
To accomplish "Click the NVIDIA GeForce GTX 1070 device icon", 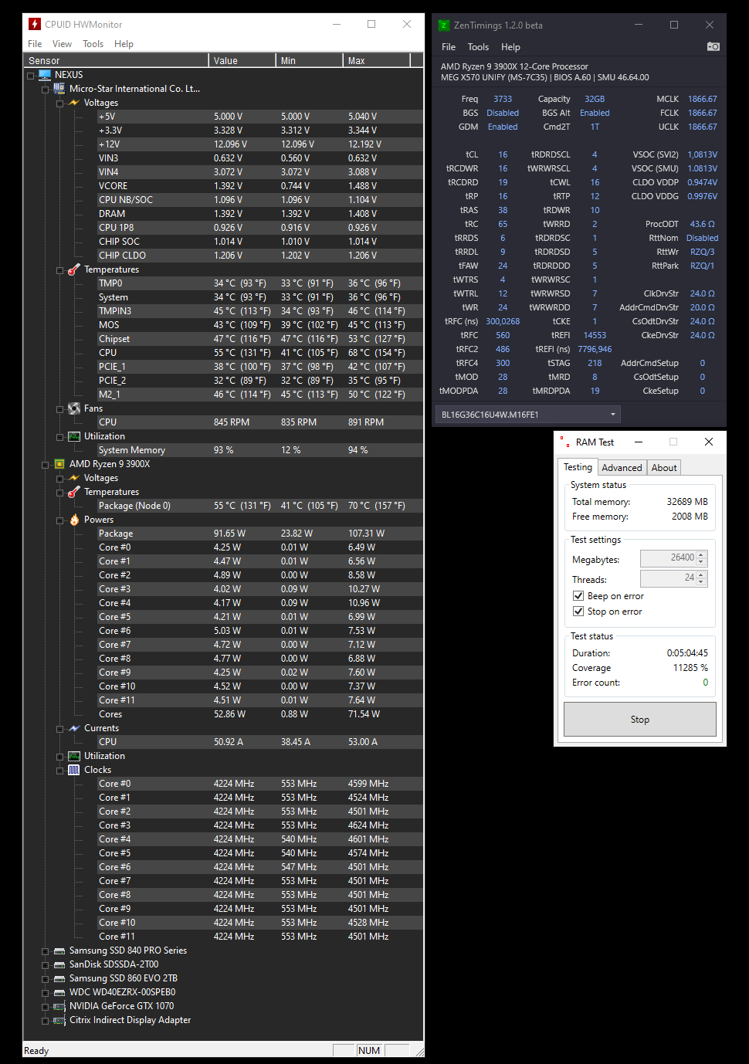I will [x=59, y=1005].
